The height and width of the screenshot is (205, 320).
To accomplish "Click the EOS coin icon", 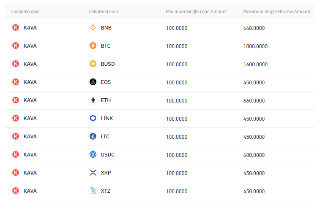I will [x=93, y=82].
